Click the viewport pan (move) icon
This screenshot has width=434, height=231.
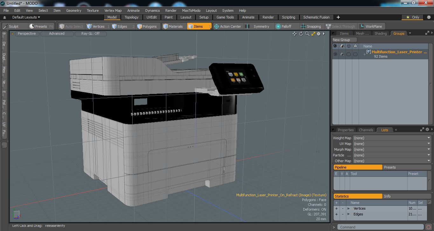pos(294,34)
